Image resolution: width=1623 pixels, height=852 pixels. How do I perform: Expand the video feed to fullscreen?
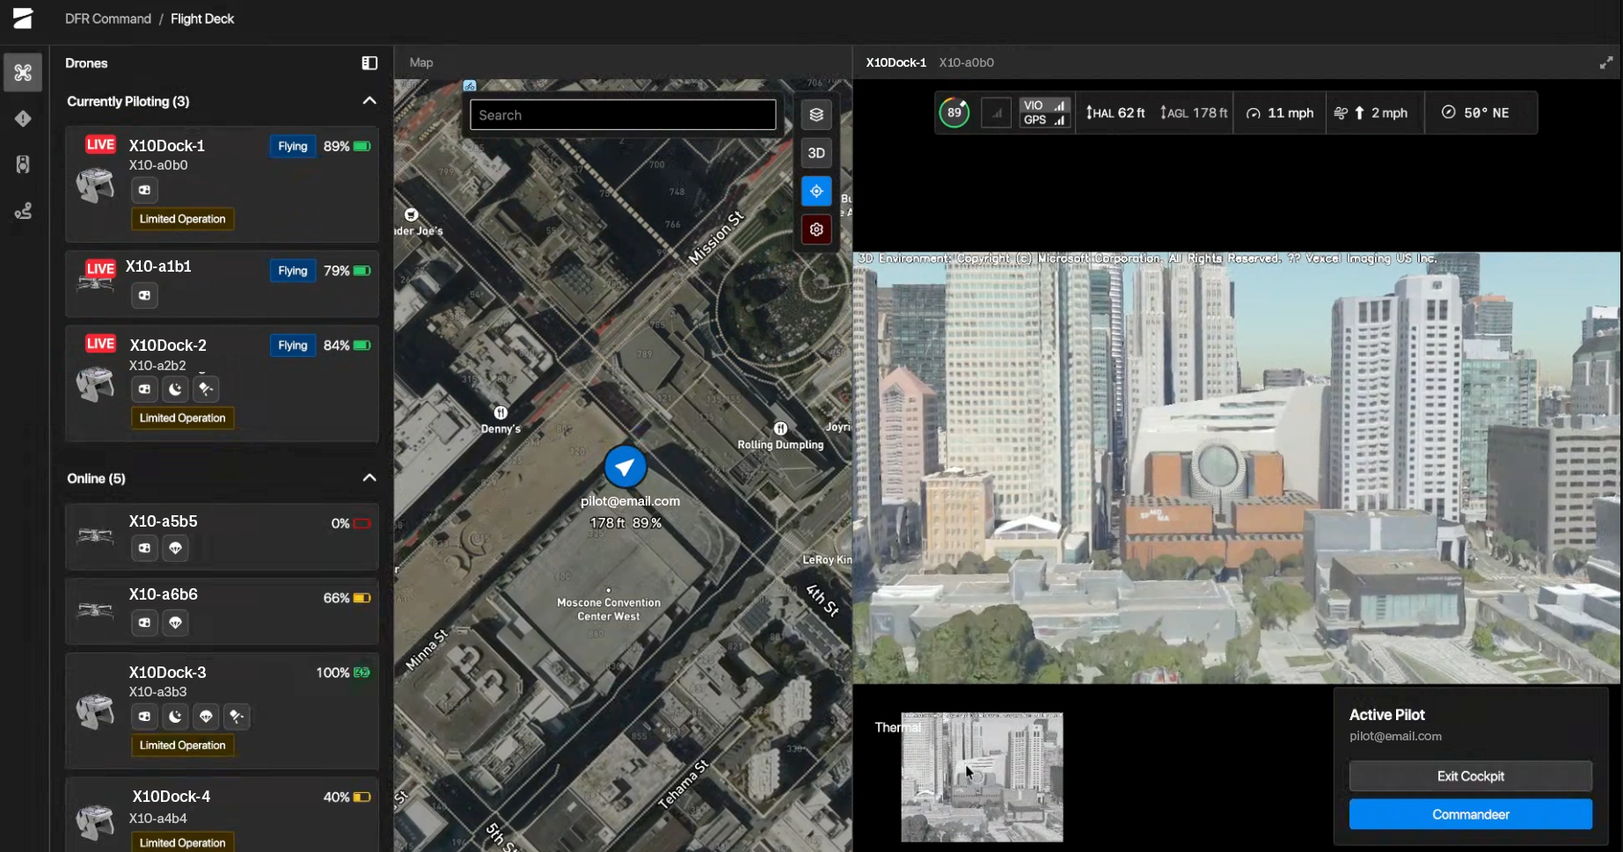[1606, 62]
